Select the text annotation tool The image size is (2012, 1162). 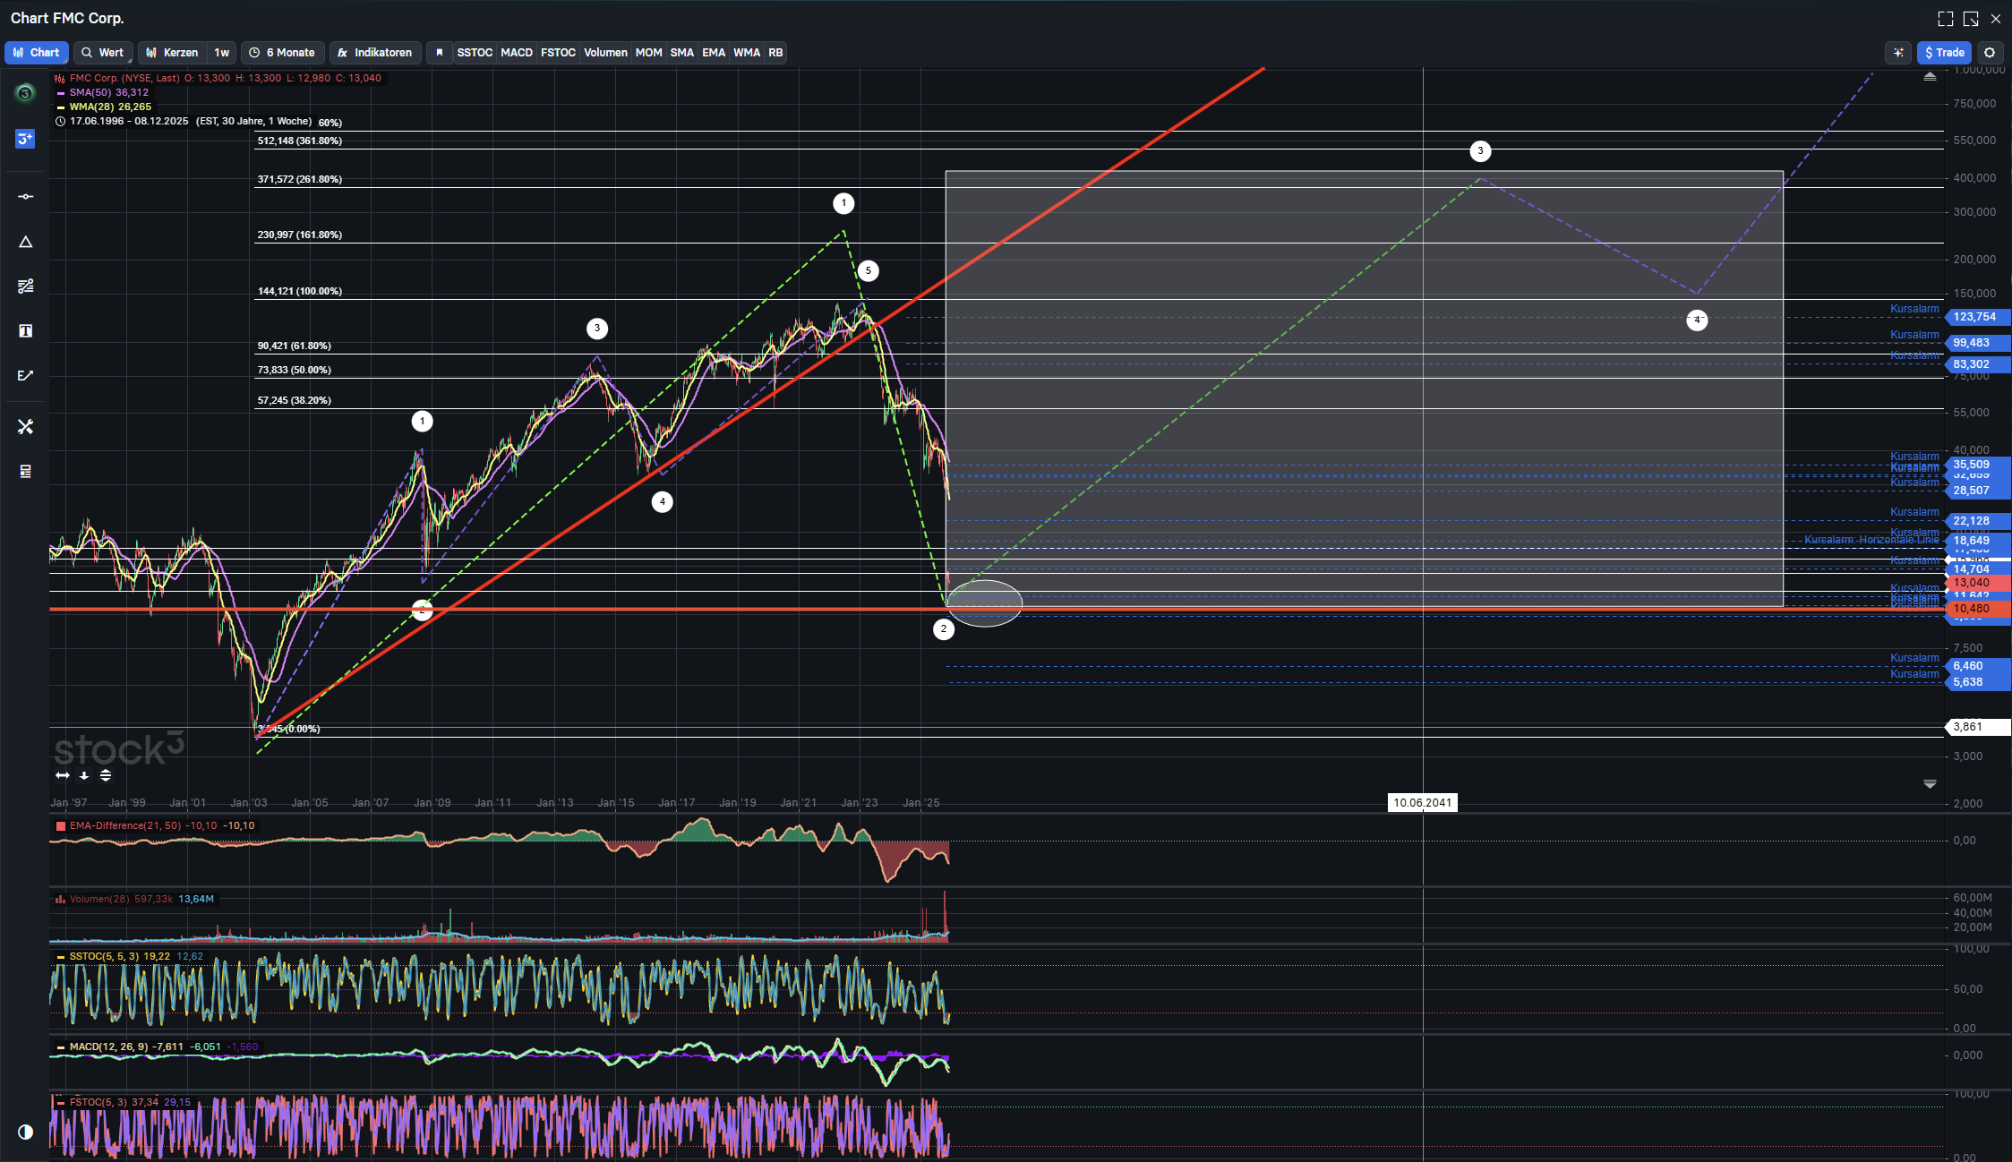tap(25, 331)
